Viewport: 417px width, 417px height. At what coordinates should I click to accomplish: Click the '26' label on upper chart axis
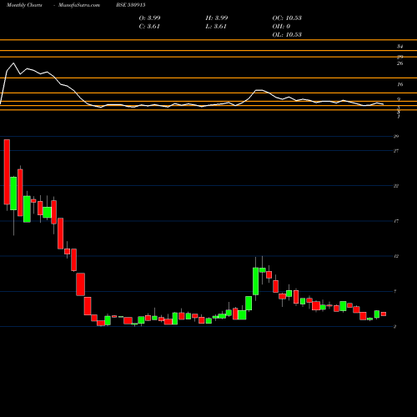399,63
